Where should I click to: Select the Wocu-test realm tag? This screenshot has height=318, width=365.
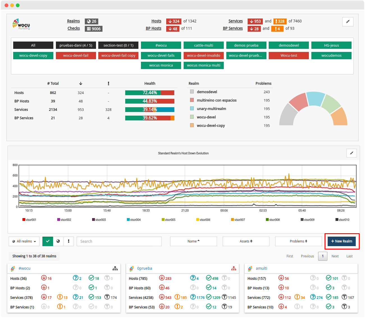289,55
